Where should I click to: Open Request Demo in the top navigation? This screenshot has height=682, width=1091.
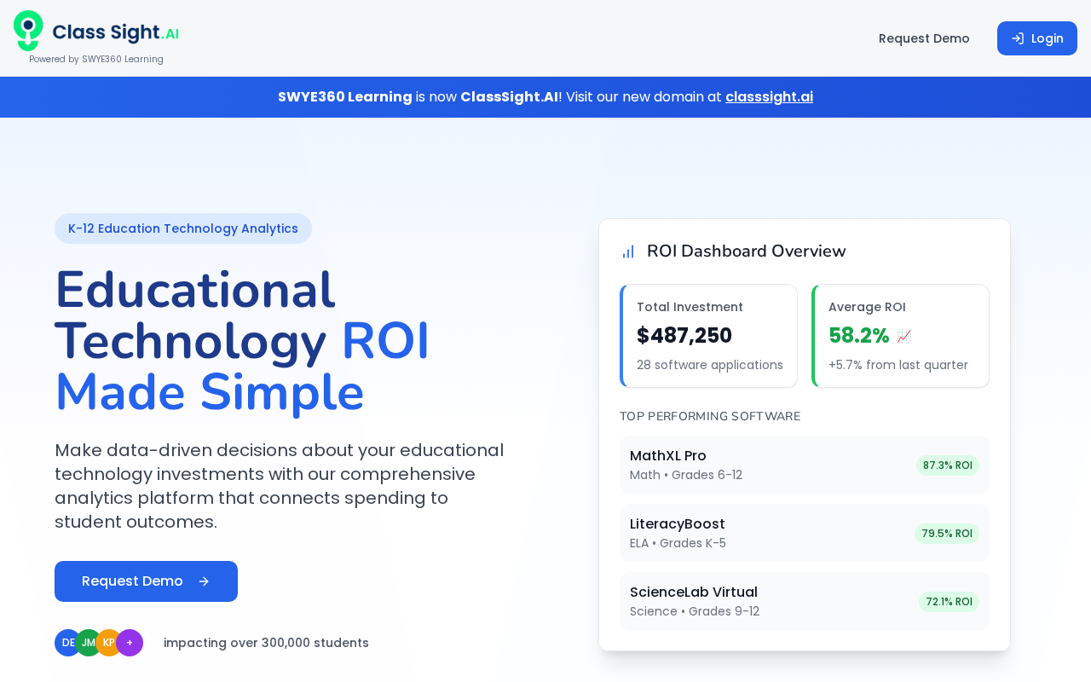pos(924,38)
